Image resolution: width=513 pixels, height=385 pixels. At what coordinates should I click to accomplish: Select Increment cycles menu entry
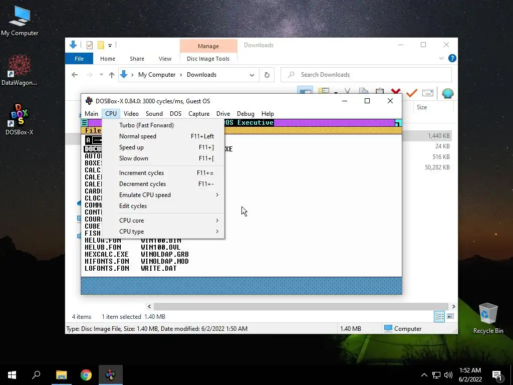pos(163,173)
